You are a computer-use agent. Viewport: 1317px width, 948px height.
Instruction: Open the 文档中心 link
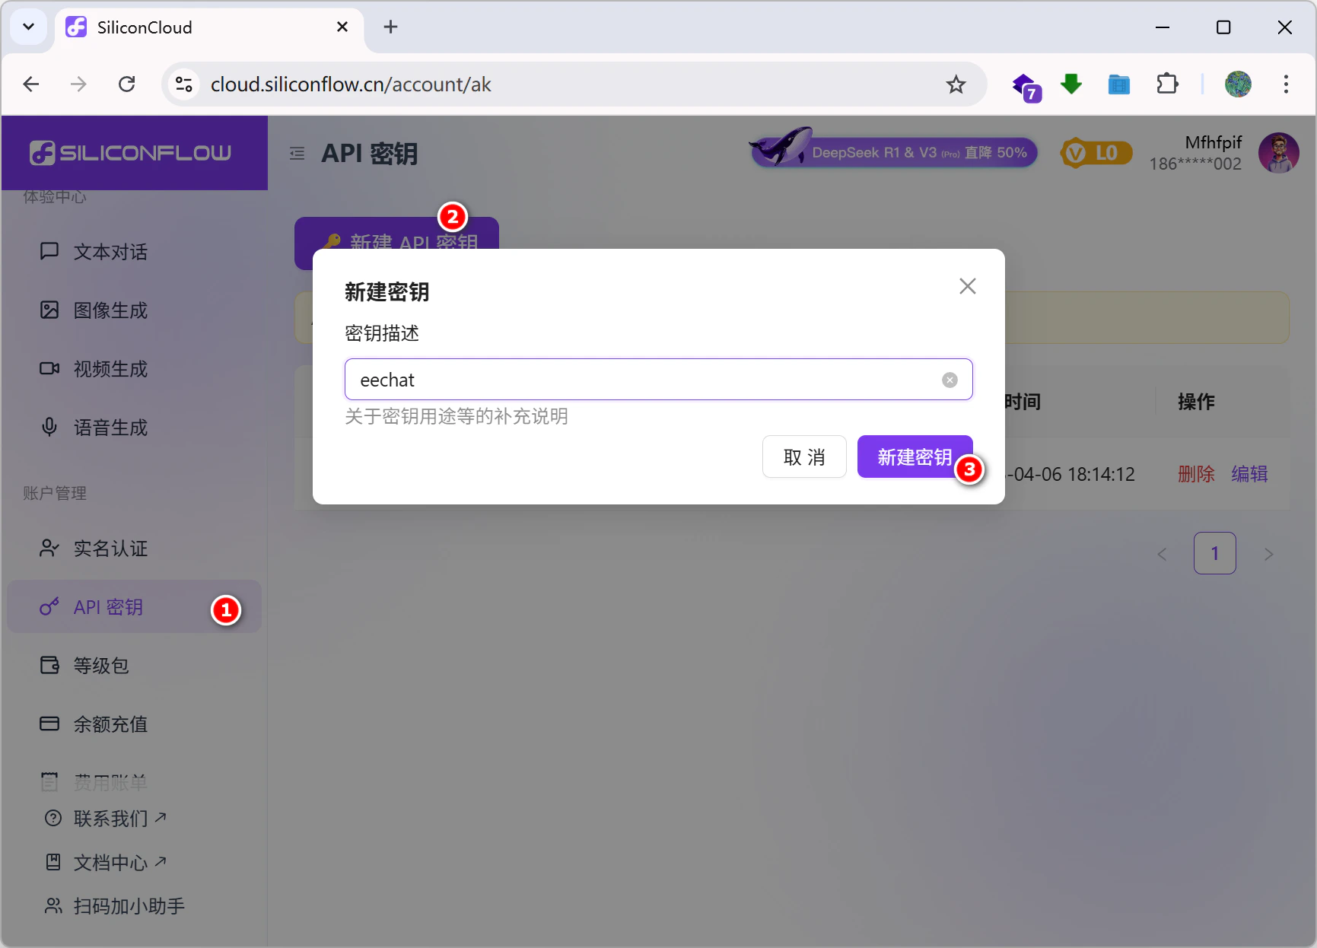(107, 863)
